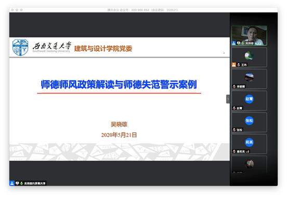Click the muted microphone icon next to 王玮
Image resolution: width=287 pixels, height=197 pixels.
(239, 65)
